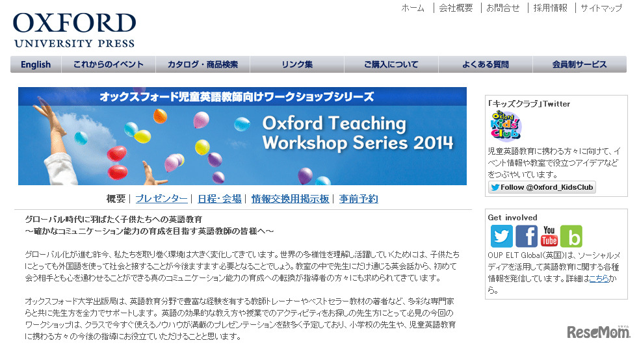
Task: Open the Twitter social icon under Get involved
Action: (x=501, y=237)
